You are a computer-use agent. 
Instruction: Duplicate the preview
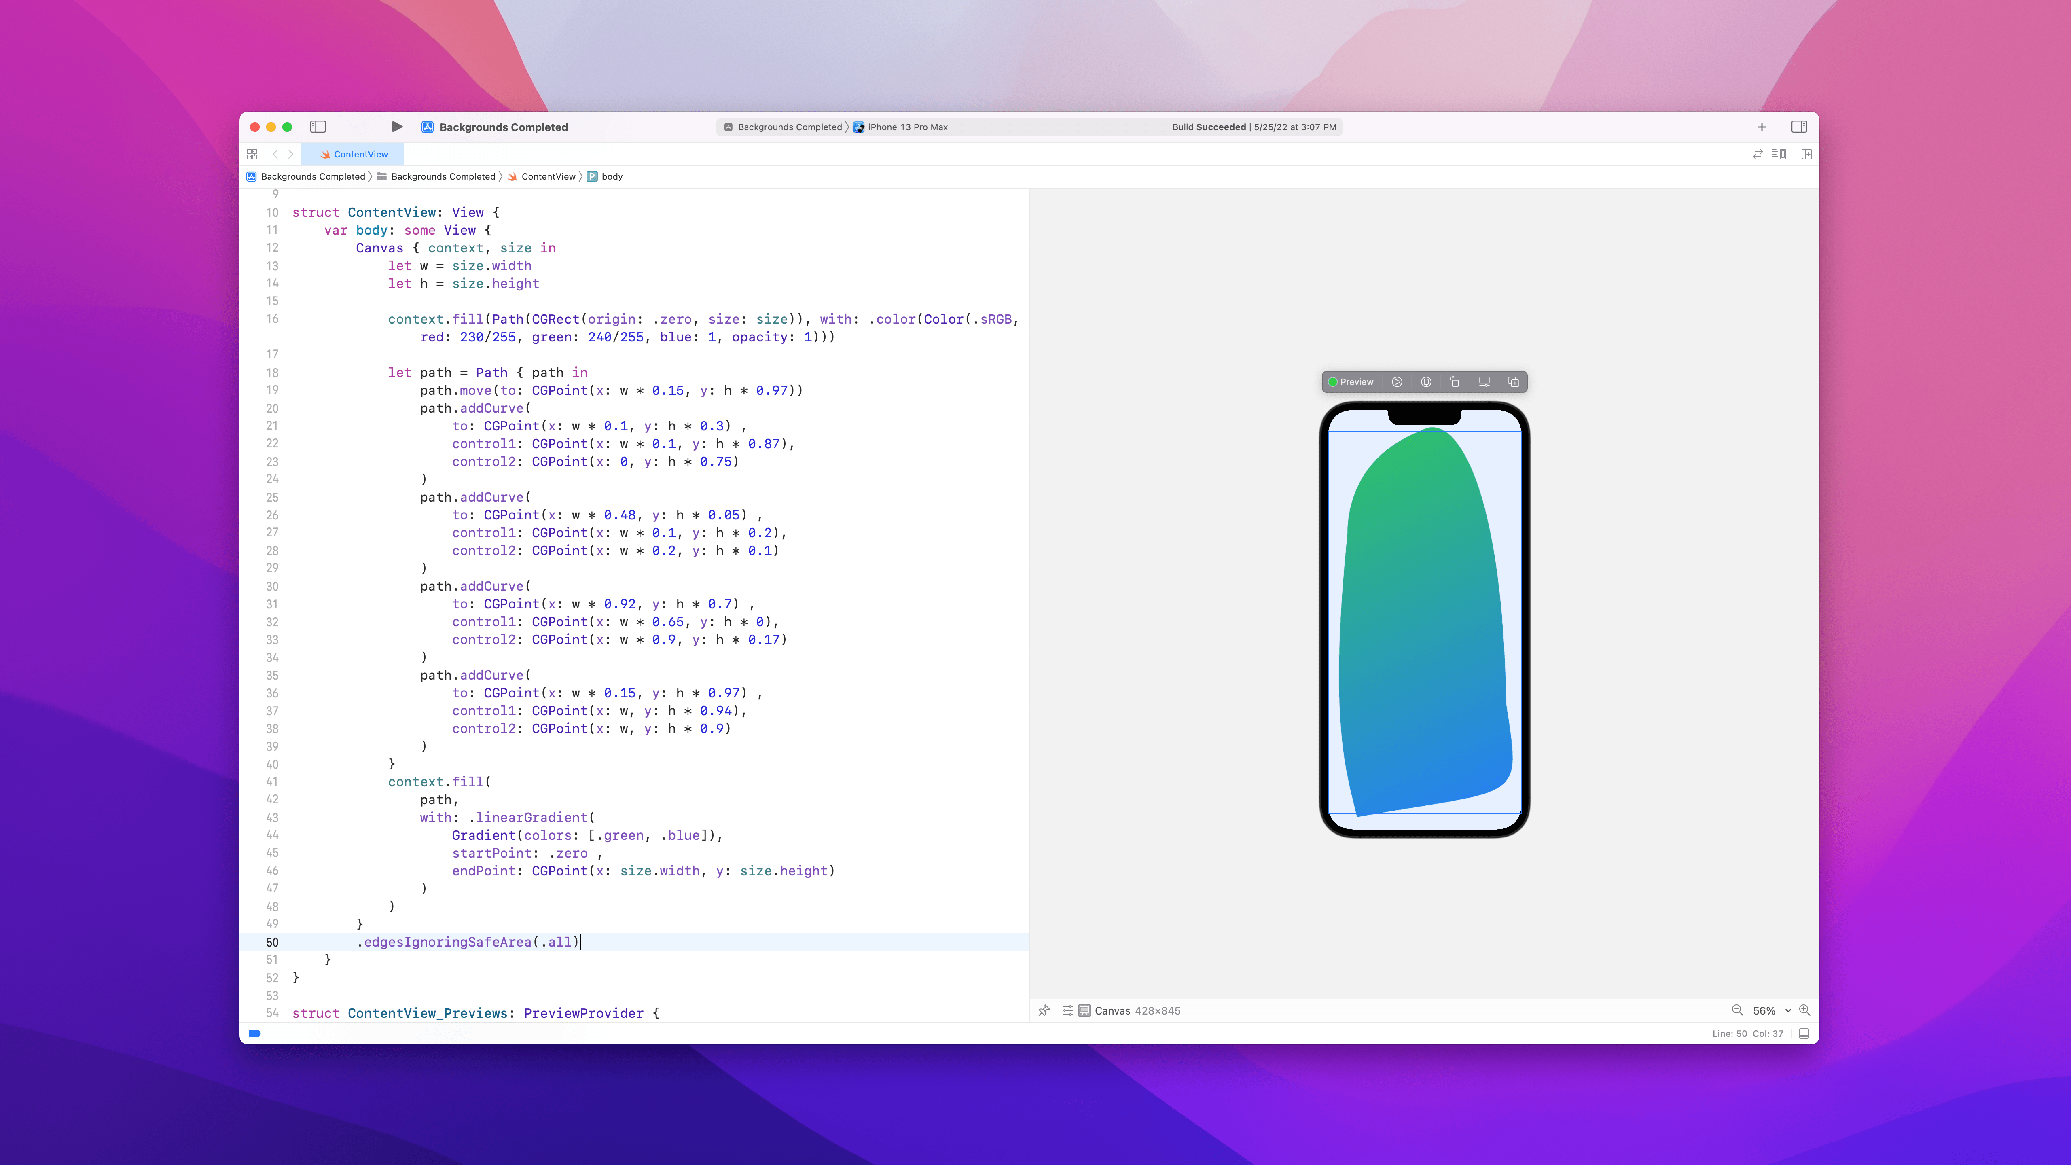tap(1513, 382)
